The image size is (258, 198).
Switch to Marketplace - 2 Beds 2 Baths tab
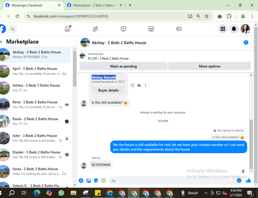94,5
